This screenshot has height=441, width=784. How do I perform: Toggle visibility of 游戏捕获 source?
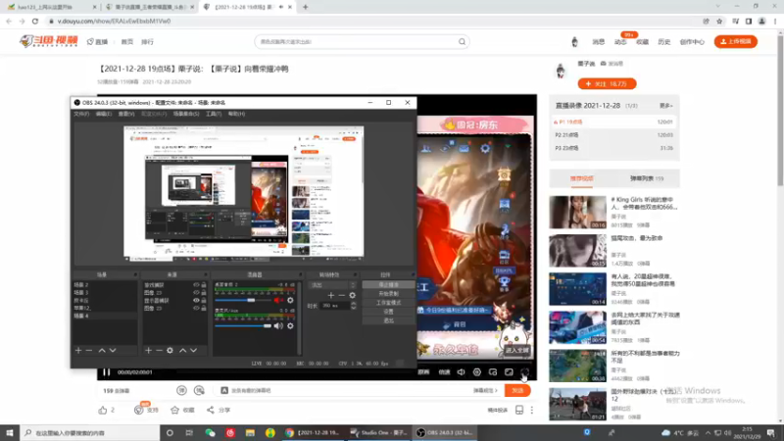(x=196, y=285)
